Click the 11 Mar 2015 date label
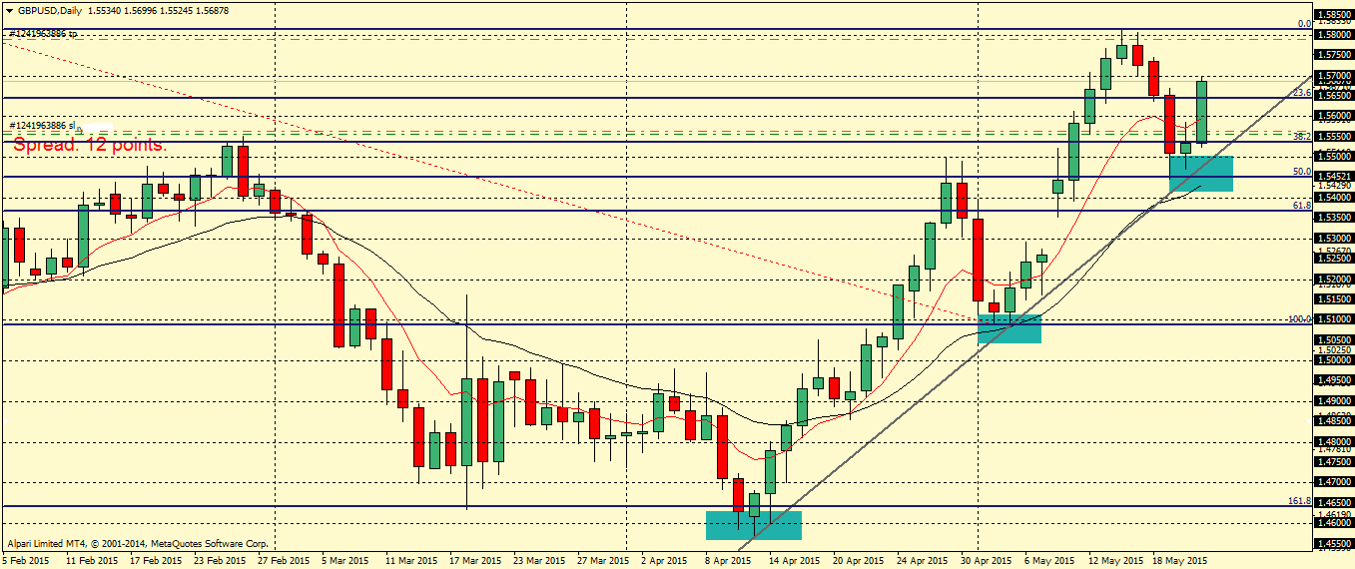The image size is (1355, 569). (412, 561)
